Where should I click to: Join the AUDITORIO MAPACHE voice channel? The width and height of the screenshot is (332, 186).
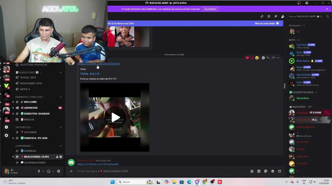coord(38,65)
